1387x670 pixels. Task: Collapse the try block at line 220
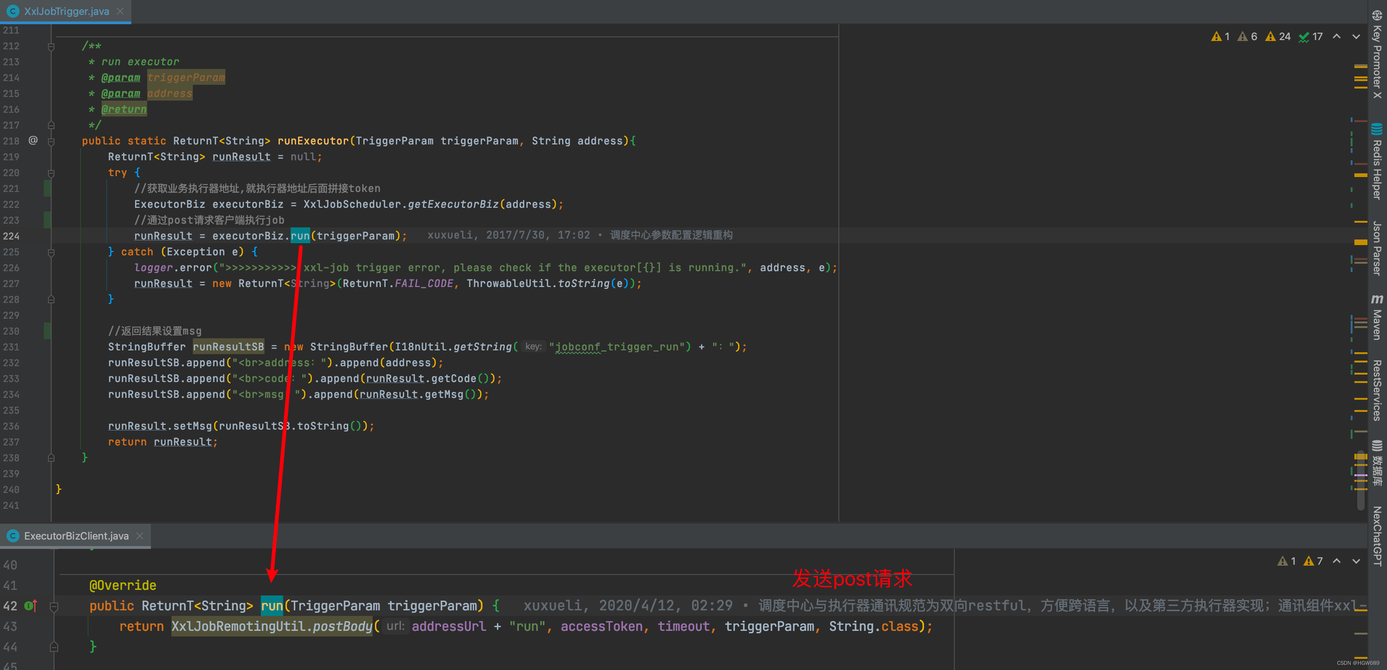[x=51, y=173]
